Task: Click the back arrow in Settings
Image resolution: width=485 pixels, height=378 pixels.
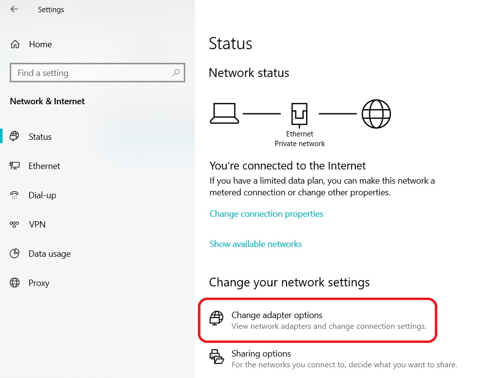Action: click(x=14, y=9)
